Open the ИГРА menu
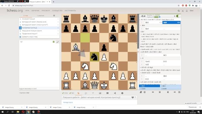 [x=27, y=10]
